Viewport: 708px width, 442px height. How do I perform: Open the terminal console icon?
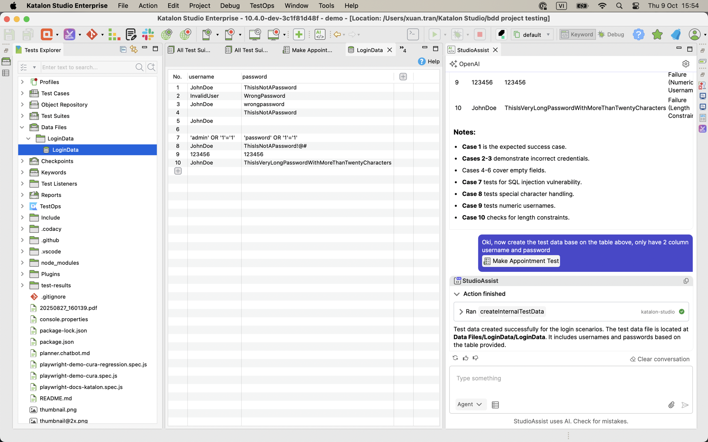pyautogui.click(x=413, y=34)
